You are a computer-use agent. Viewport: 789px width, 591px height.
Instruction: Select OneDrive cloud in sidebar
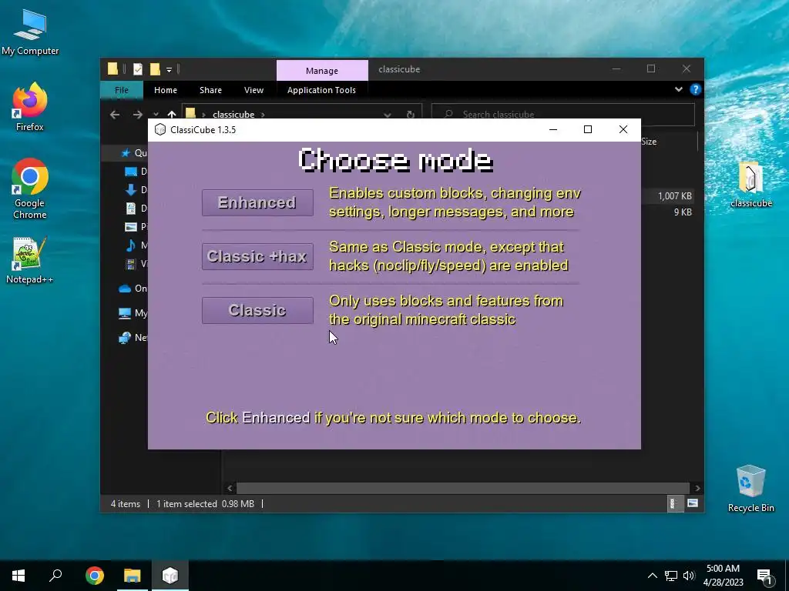click(x=125, y=289)
